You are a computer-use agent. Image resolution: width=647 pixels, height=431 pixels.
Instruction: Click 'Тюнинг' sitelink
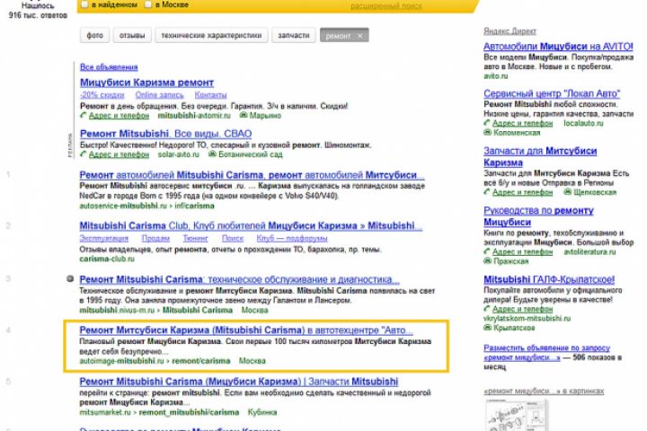point(195,238)
